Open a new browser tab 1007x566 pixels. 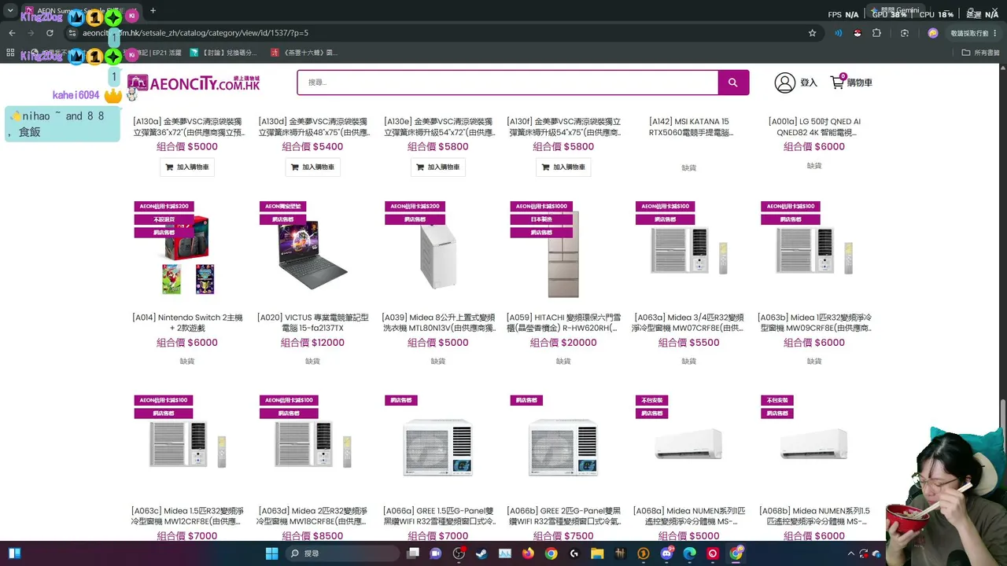[153, 11]
